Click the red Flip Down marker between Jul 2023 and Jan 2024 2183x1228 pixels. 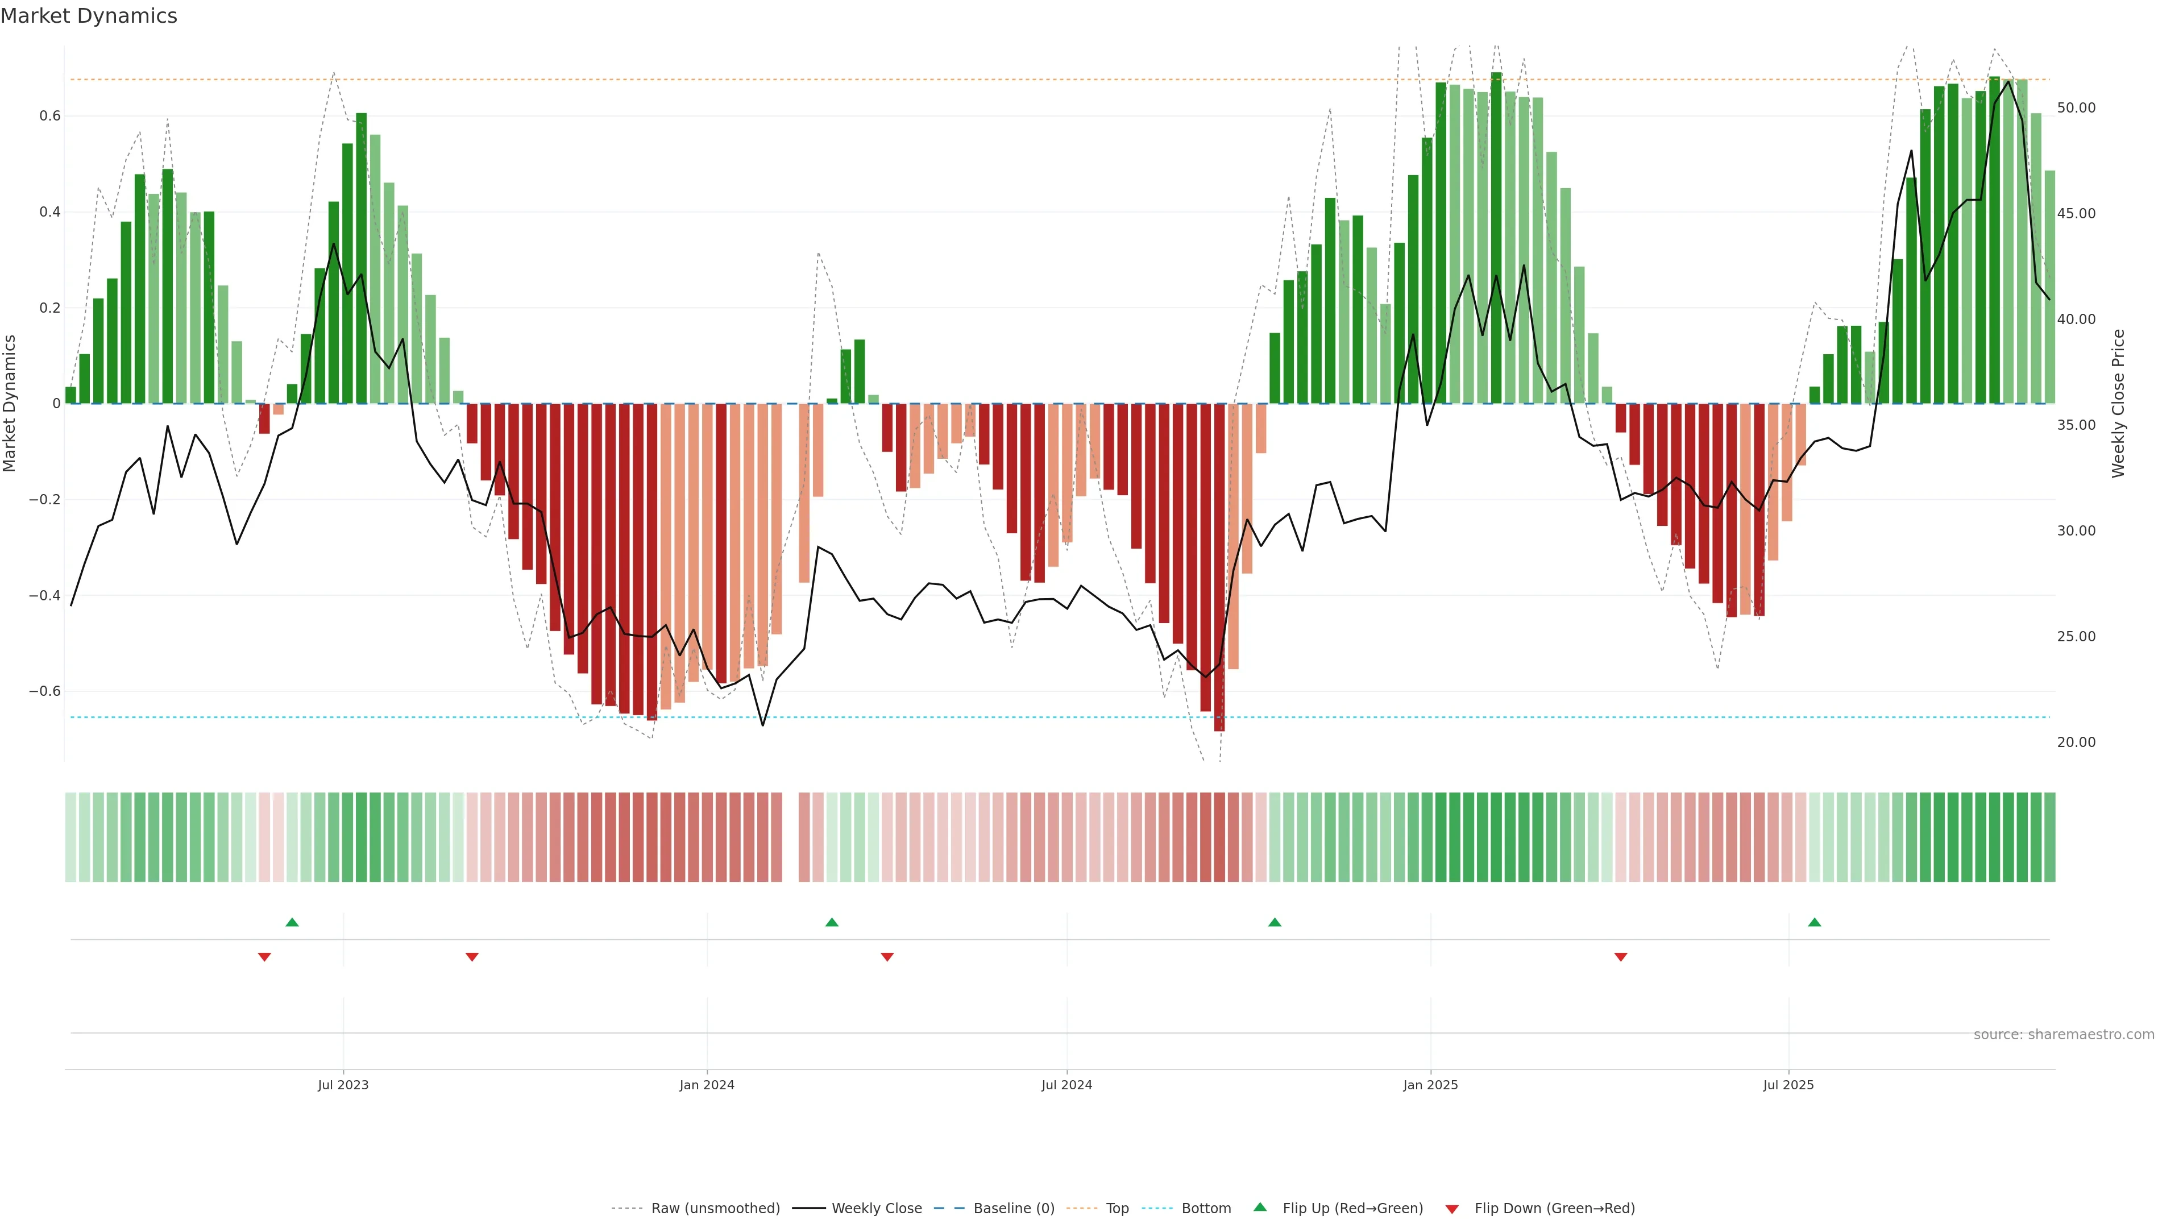click(472, 957)
